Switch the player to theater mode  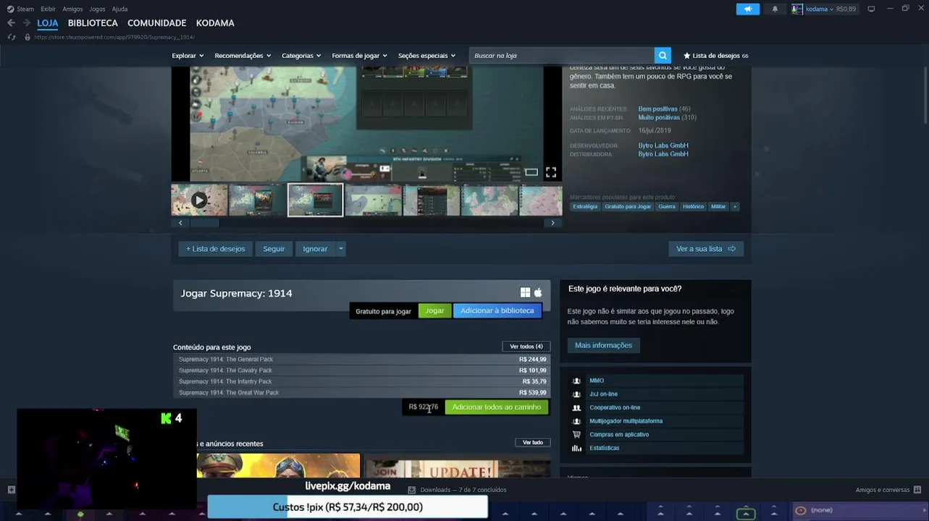[531, 172]
